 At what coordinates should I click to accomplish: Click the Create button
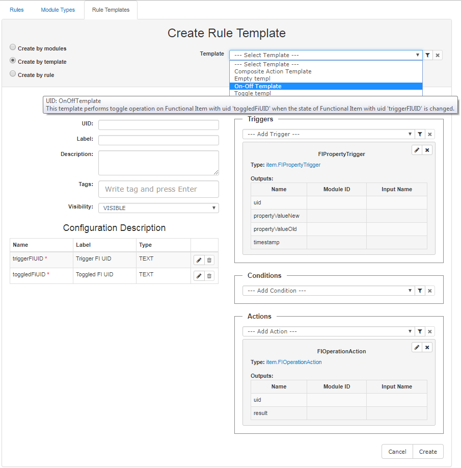click(428, 452)
